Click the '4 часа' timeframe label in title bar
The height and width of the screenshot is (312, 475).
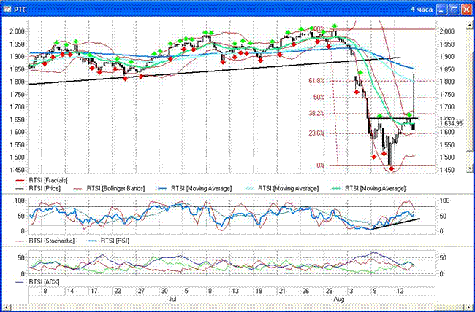tap(422, 9)
